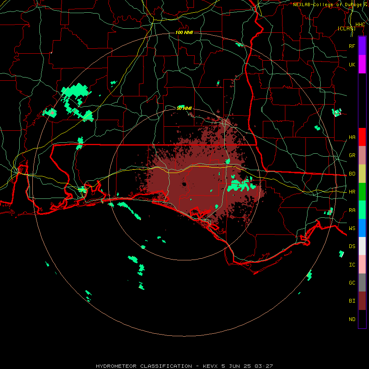Click the 'HYDROMETEOR CLASSIFICATION - KEVX' caption

[157, 366]
